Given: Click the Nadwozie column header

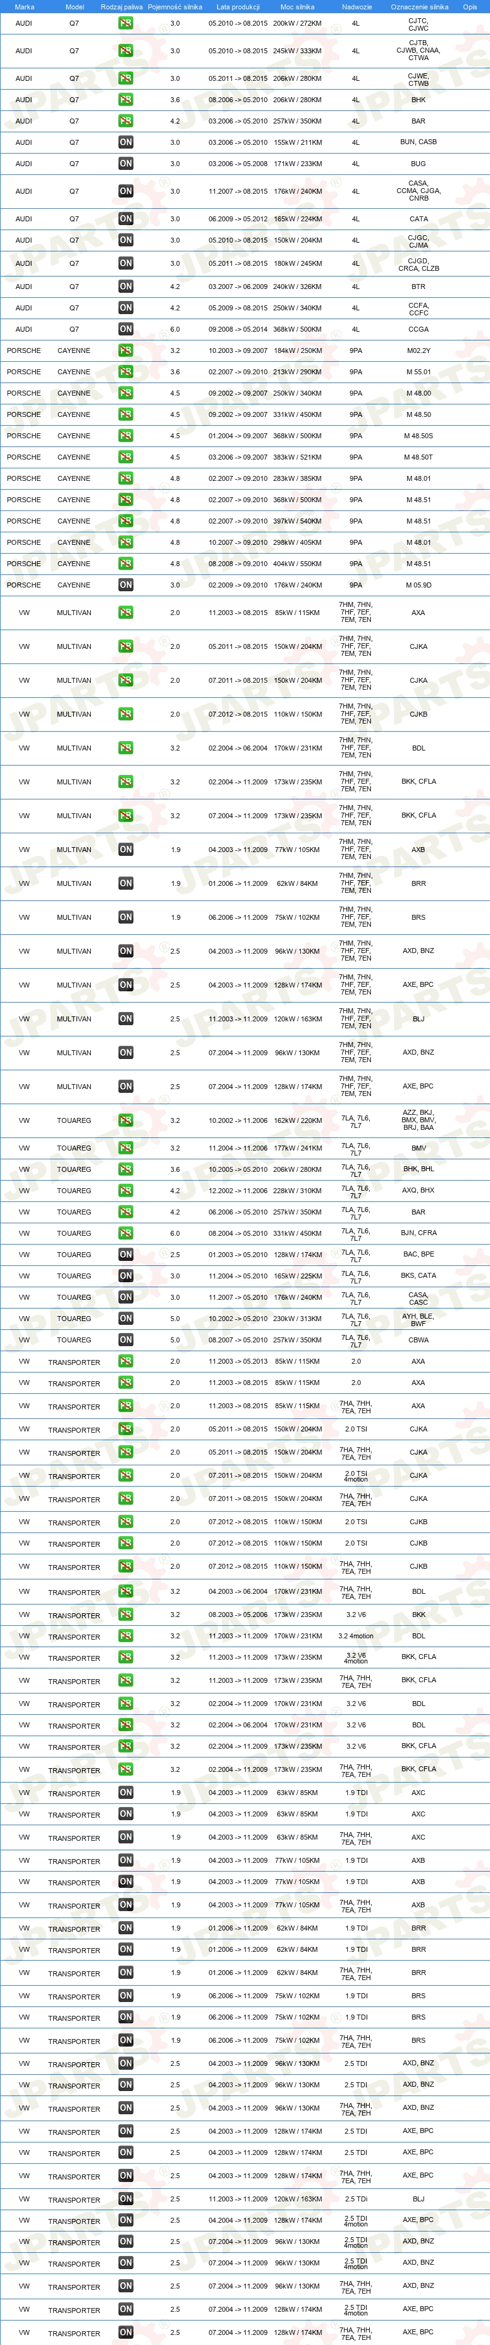Looking at the screenshot, I should (357, 6).
